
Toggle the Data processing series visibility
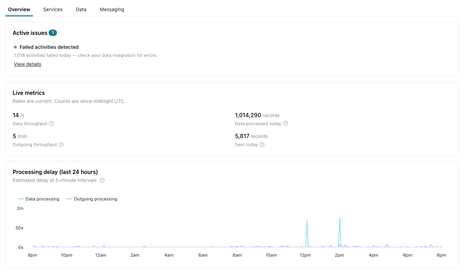pyautogui.click(x=38, y=199)
